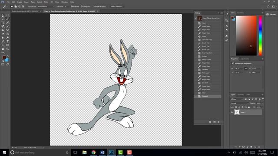Viewport: 278px width, 156px height.
Task: Create new snapshot camera icon in History
Action: click(x=214, y=122)
